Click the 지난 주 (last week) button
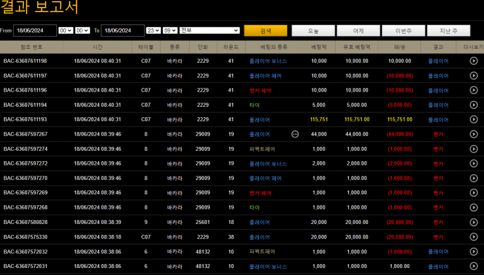This screenshot has height=275, width=484. pyautogui.click(x=449, y=31)
